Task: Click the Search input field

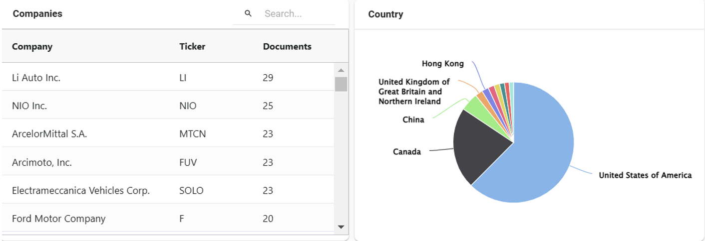Action: (x=298, y=14)
